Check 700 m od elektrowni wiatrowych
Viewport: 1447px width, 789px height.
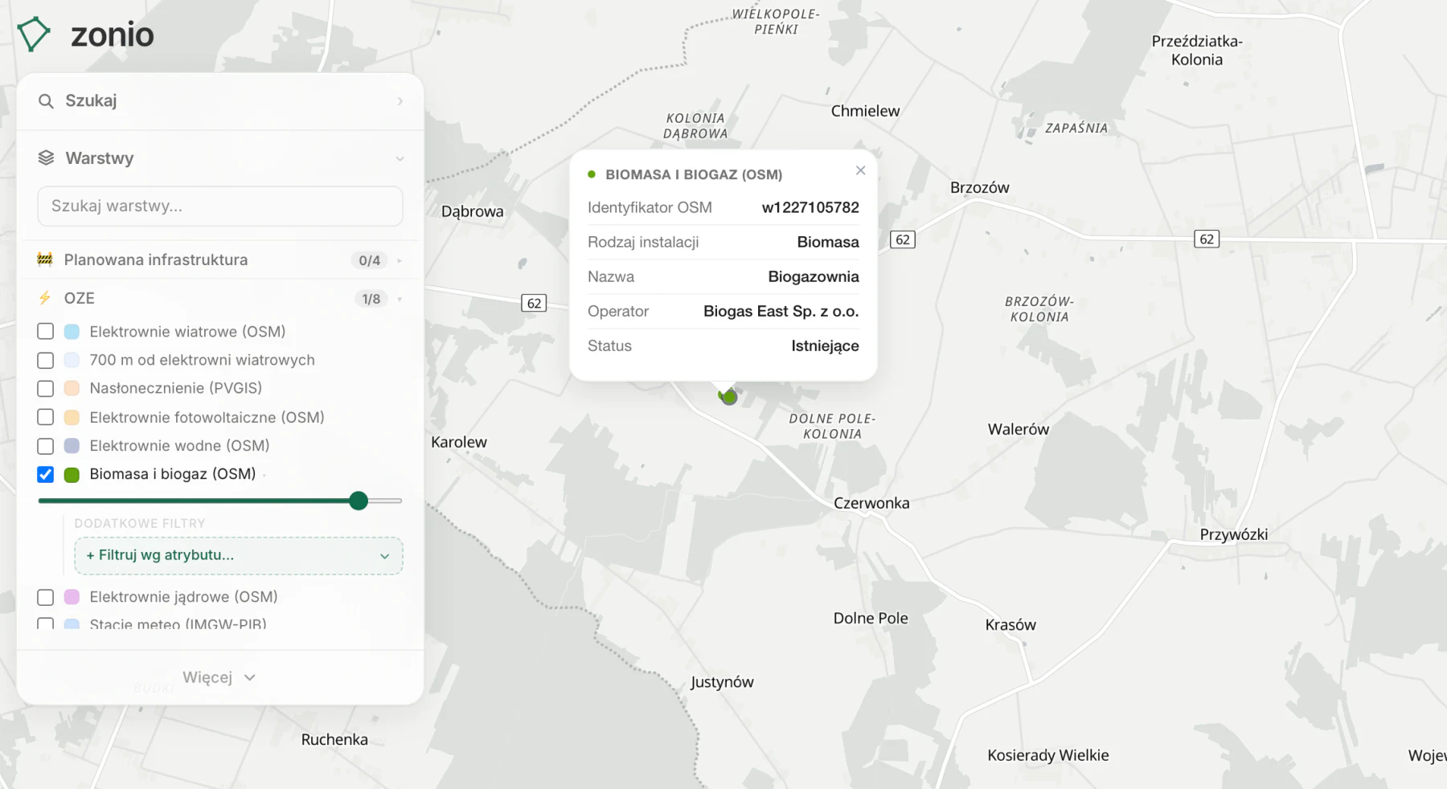(x=46, y=360)
